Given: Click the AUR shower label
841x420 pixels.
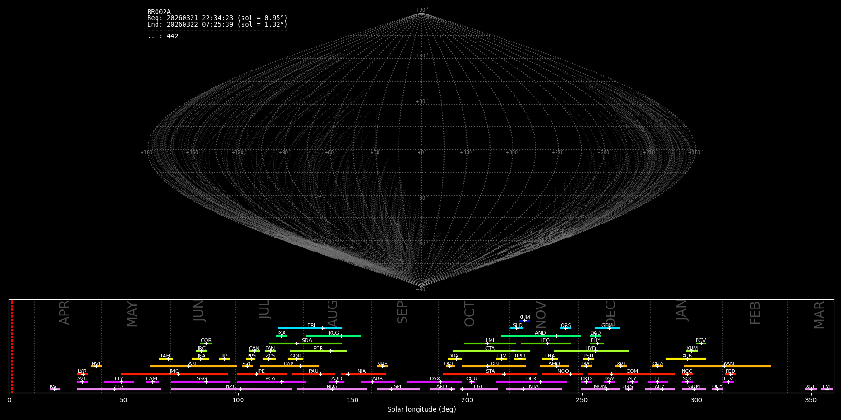Looking at the screenshot, I should pos(378,379).
